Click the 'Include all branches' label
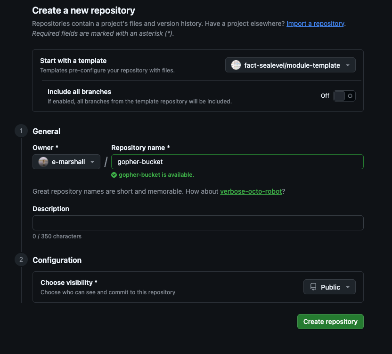This screenshot has height=354, width=392. tap(79, 92)
